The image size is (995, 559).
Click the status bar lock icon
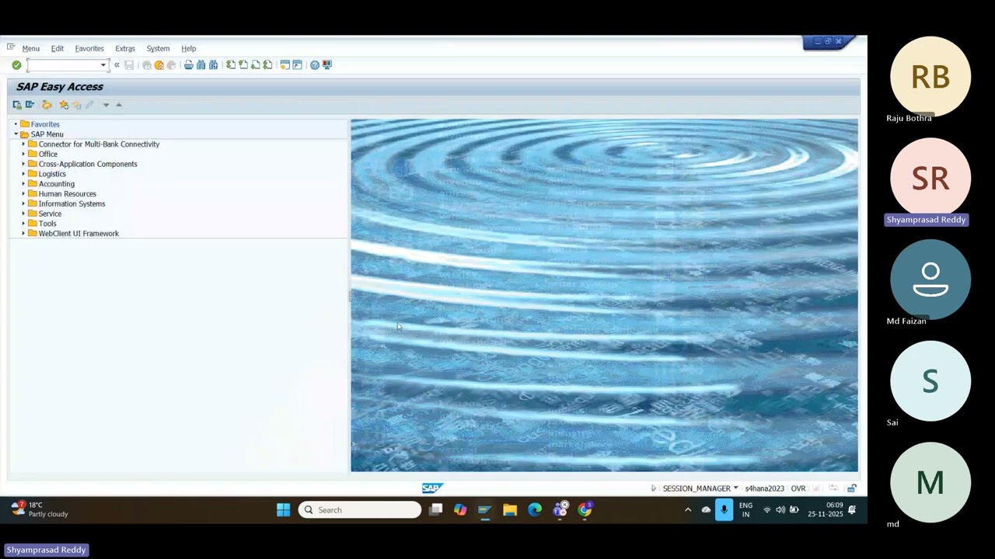coord(852,488)
